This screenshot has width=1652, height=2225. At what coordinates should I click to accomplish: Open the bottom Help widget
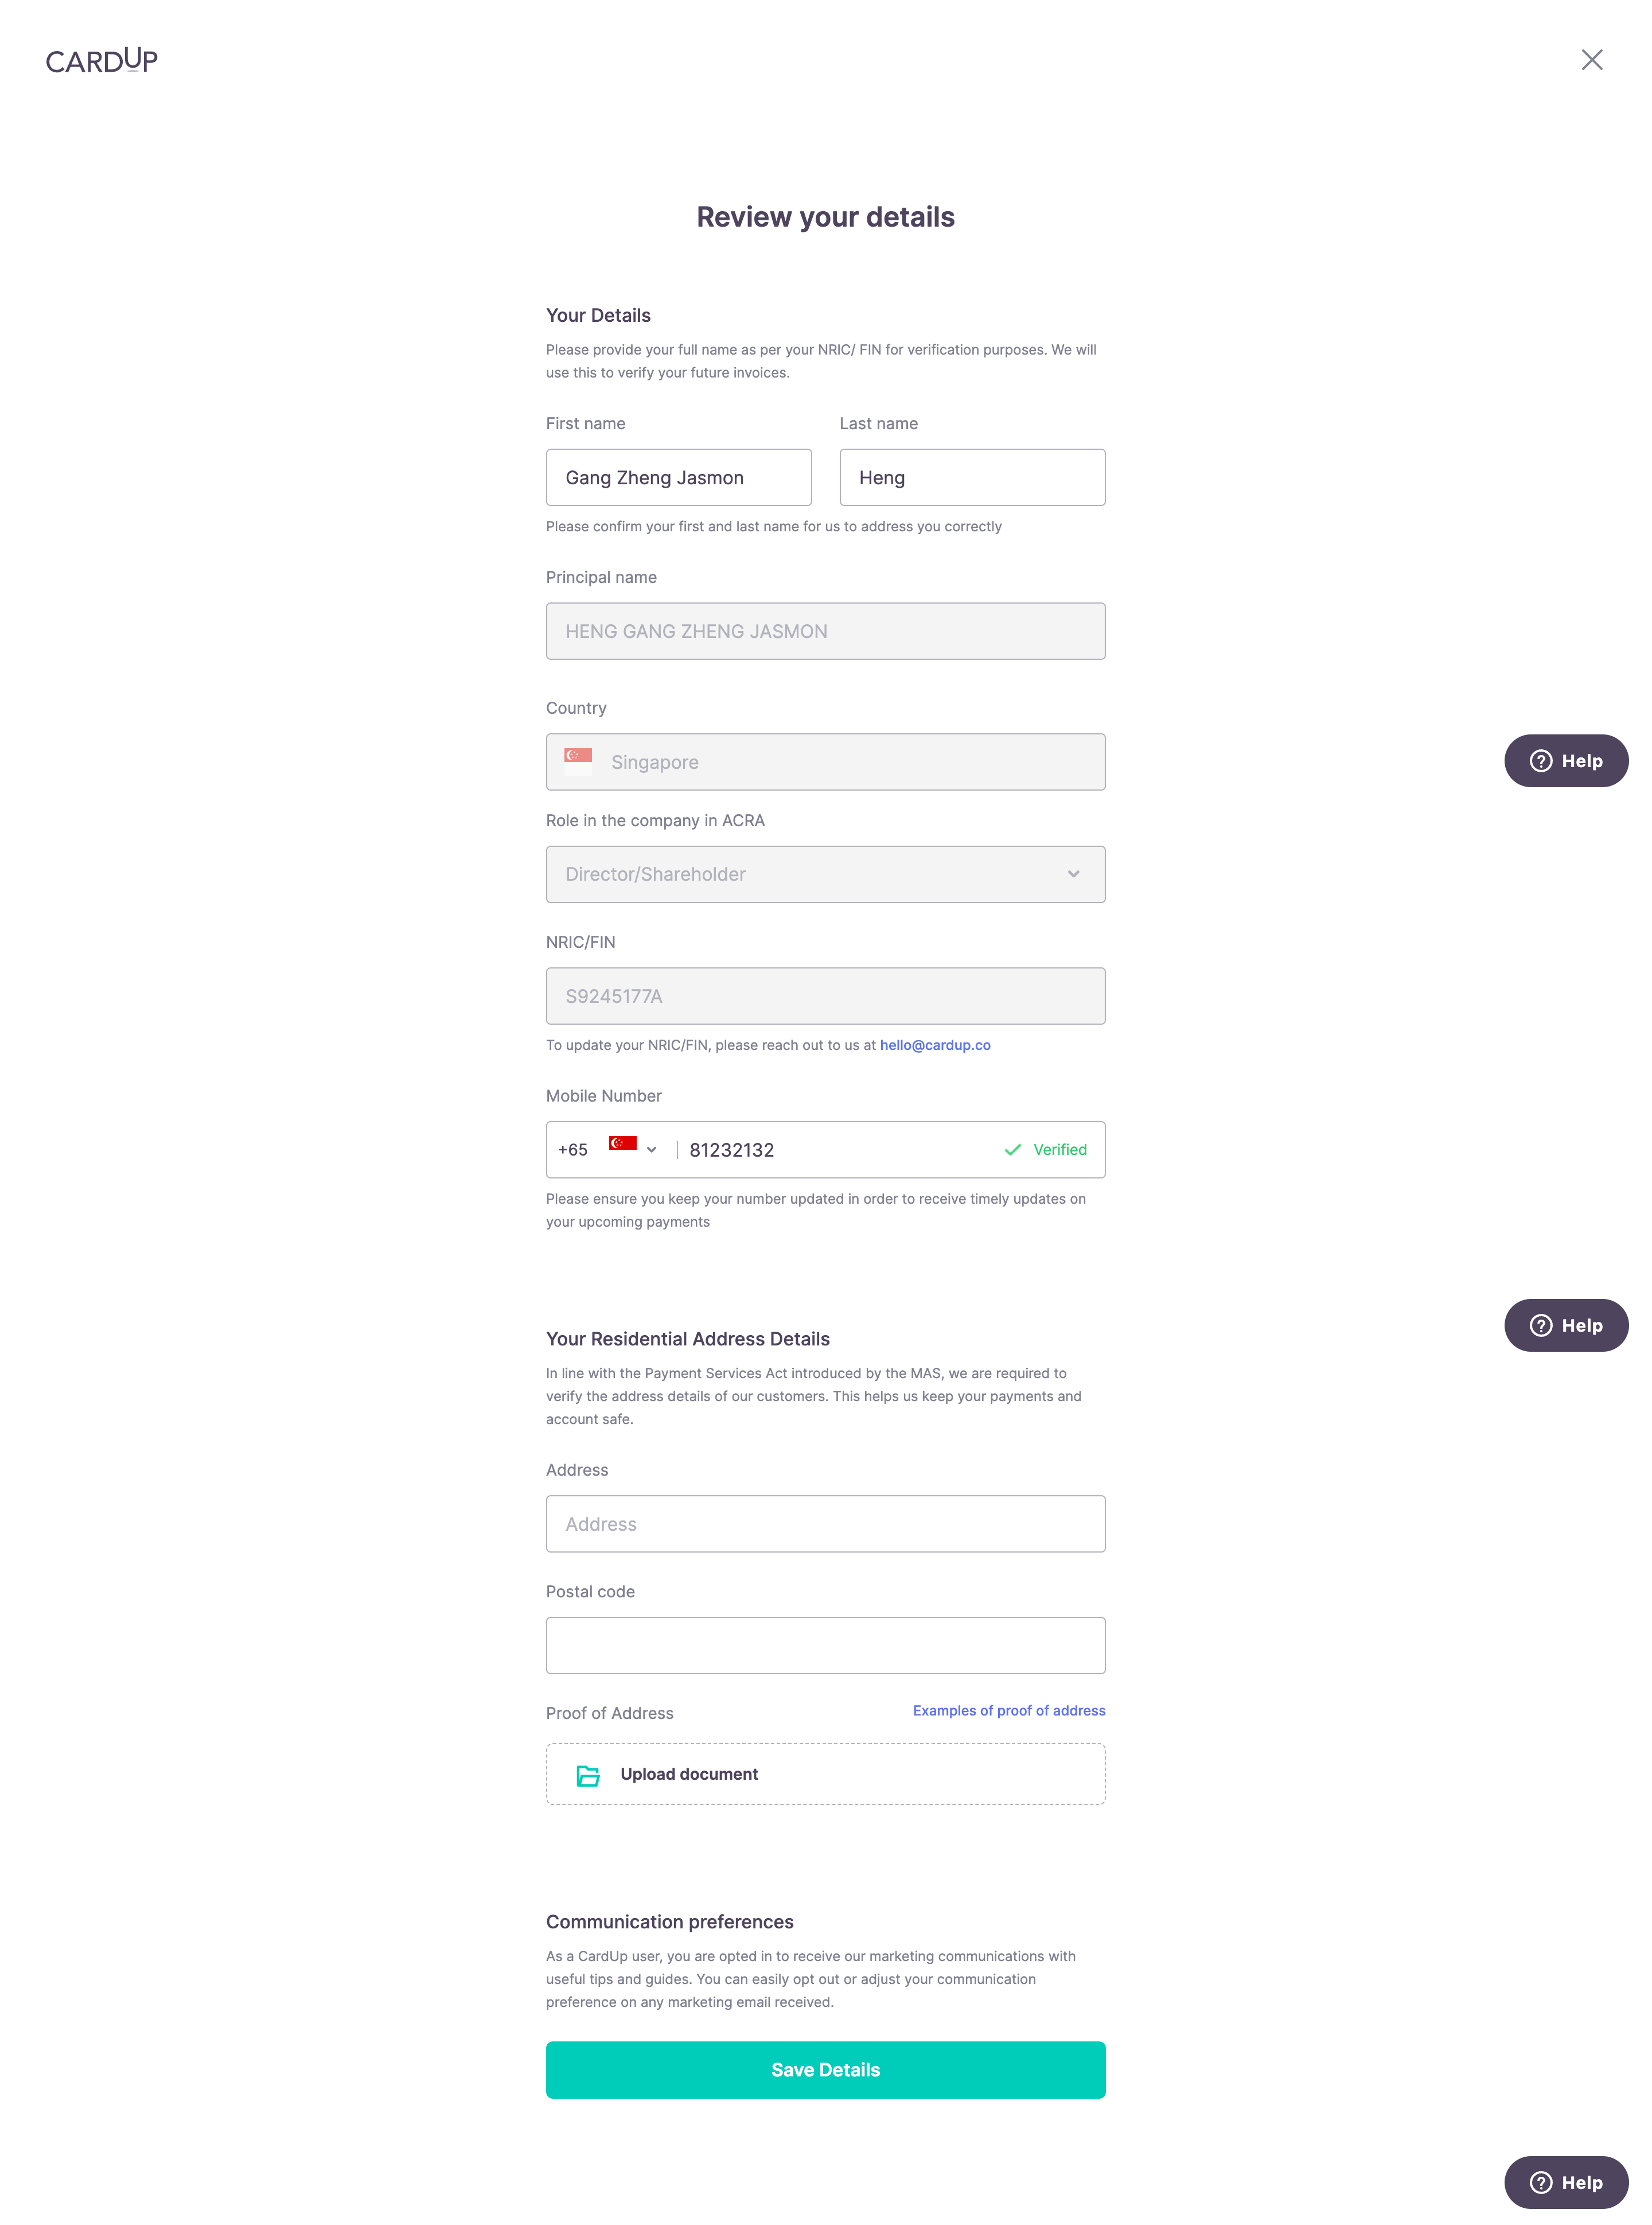[1565, 2182]
